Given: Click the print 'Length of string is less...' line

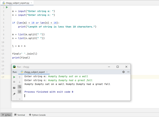Looking at the screenshot, I should (x=57, y=27).
